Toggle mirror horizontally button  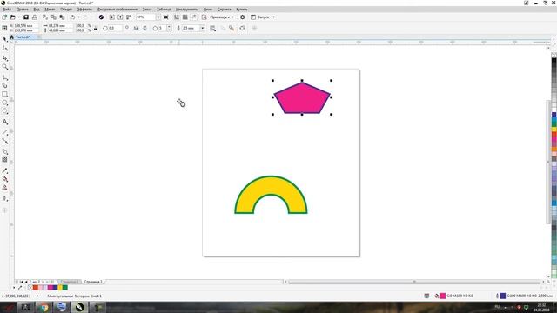[x=136, y=28]
